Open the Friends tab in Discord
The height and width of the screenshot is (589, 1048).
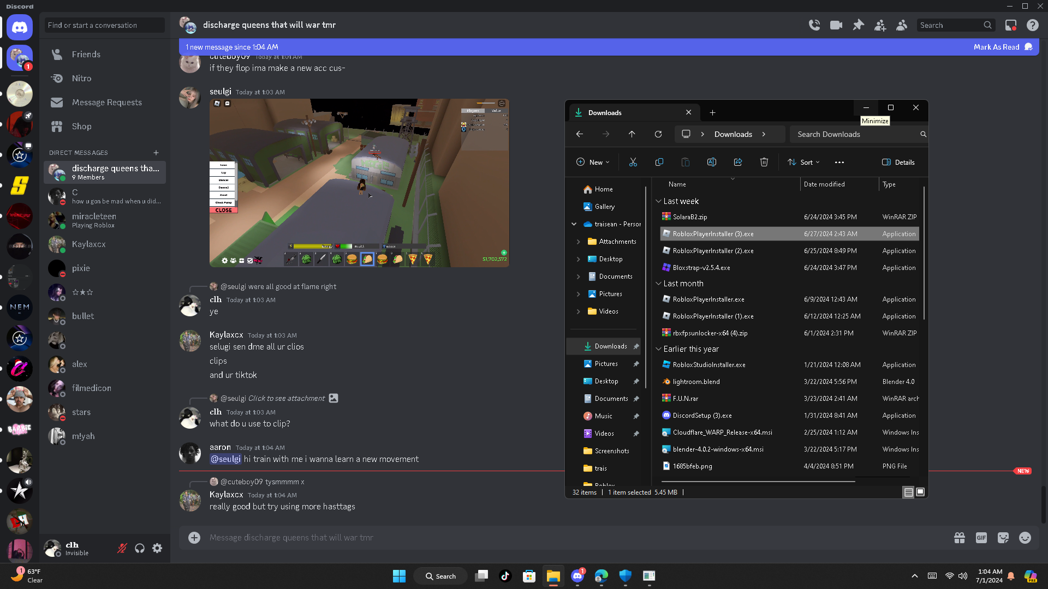click(x=105, y=55)
